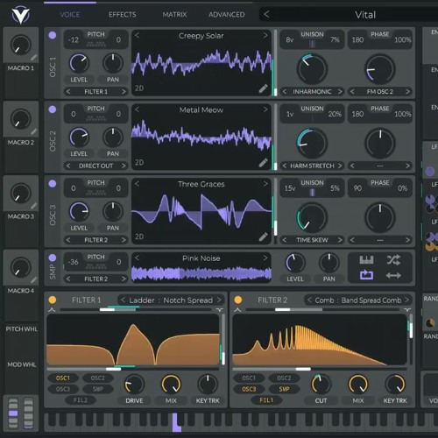
Task: Select the next wavetable after Creepy Solar
Action: (265, 35)
